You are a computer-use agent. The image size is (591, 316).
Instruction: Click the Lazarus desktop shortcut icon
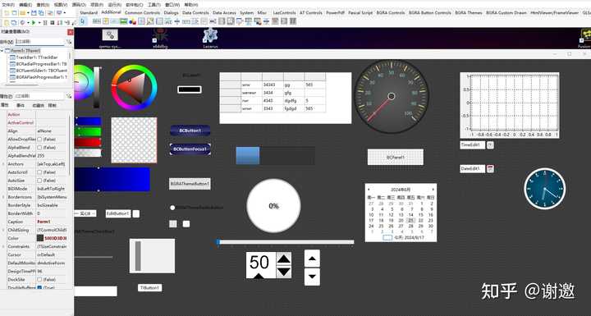tap(210, 35)
